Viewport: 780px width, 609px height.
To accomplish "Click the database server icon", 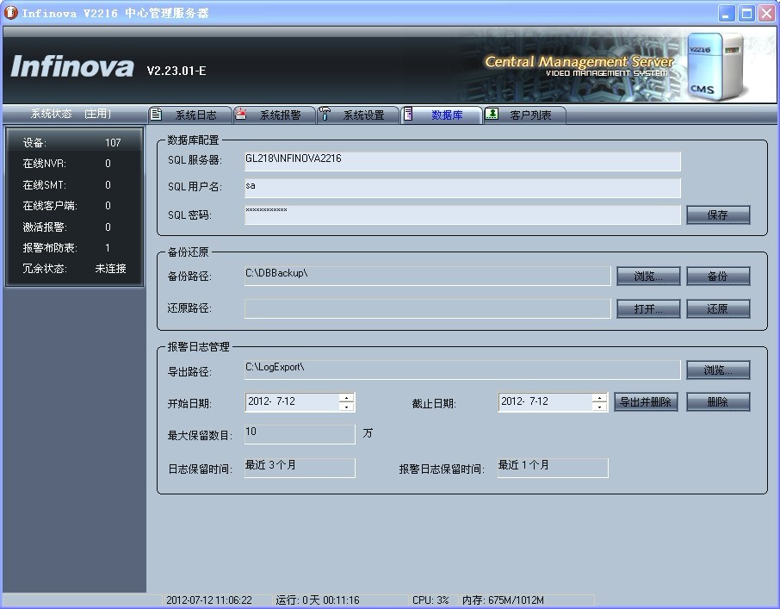I will pos(408,114).
